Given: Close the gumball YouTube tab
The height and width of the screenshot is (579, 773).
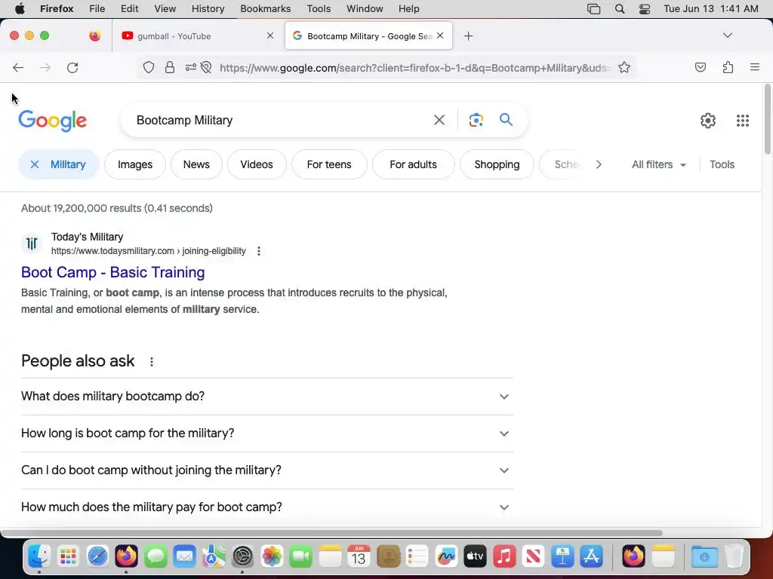Looking at the screenshot, I should 270,35.
